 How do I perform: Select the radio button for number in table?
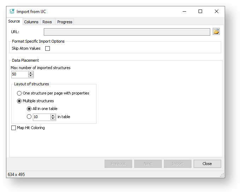tap(29, 117)
